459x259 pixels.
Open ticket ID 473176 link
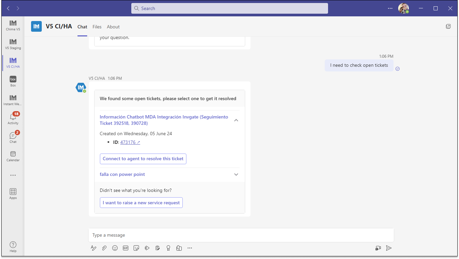pos(130,142)
